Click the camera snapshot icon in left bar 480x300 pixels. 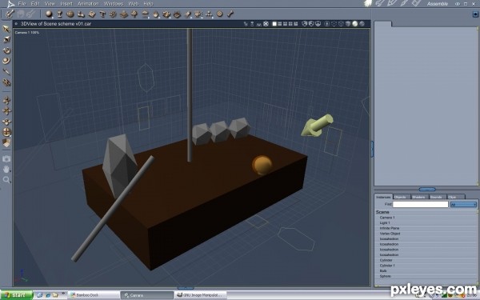click(x=6, y=158)
